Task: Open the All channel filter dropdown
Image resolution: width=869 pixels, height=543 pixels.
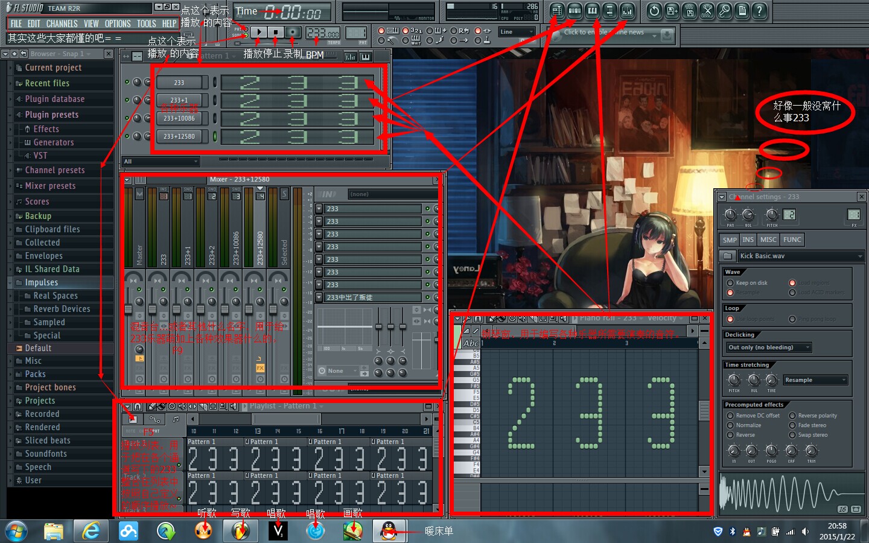Action: tap(161, 162)
